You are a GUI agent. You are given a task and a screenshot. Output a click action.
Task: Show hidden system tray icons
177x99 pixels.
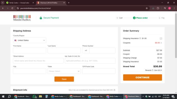[143, 97]
